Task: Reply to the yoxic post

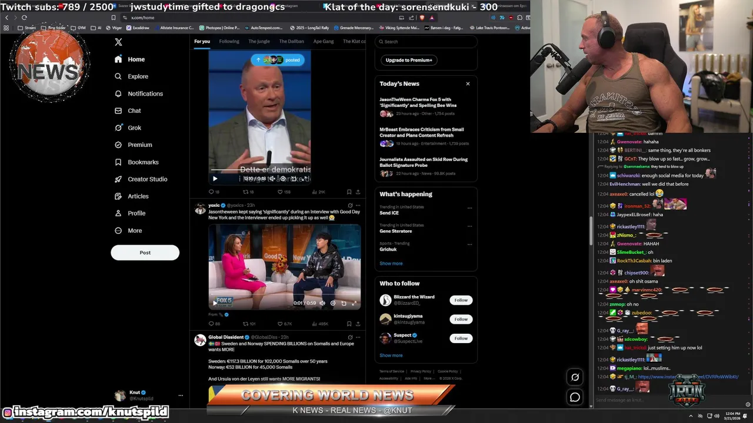Action: pyautogui.click(x=214, y=324)
